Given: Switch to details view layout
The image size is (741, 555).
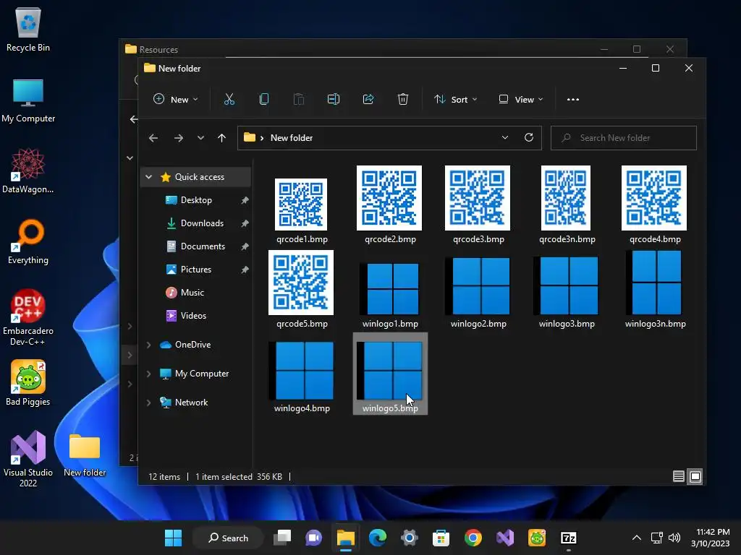Looking at the screenshot, I should 679,477.
